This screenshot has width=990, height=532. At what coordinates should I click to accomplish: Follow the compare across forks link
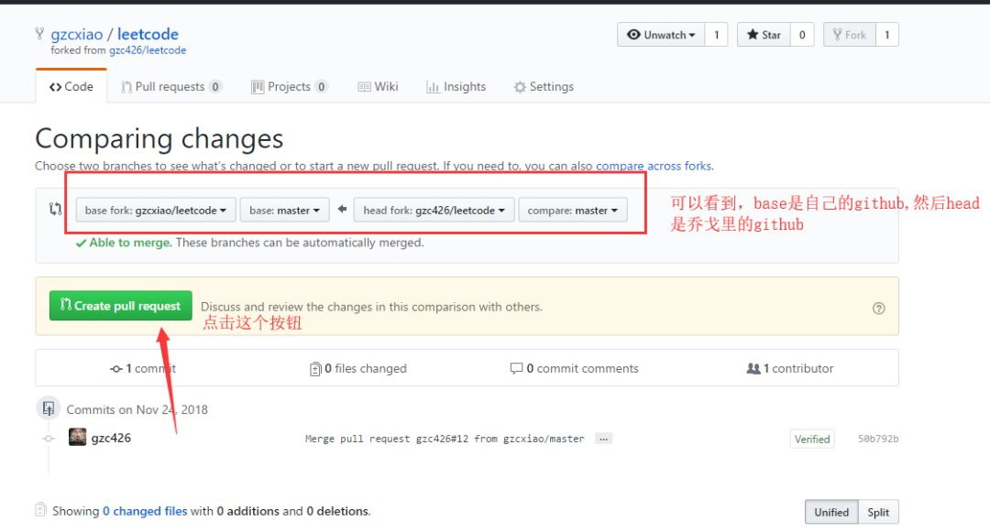click(x=654, y=166)
